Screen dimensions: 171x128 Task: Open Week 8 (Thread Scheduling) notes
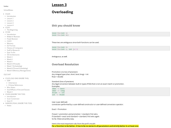(17, 68)
